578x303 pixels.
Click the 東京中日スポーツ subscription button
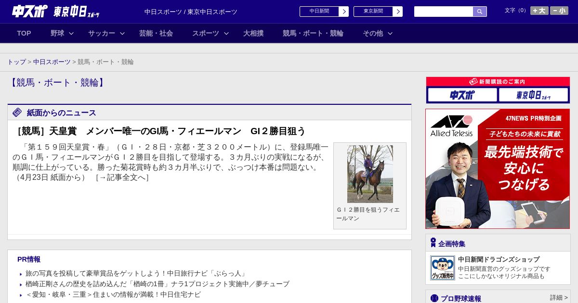533,95
